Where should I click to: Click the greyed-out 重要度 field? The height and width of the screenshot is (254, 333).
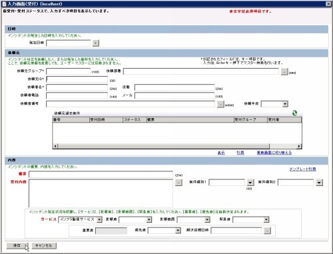pos(111,231)
